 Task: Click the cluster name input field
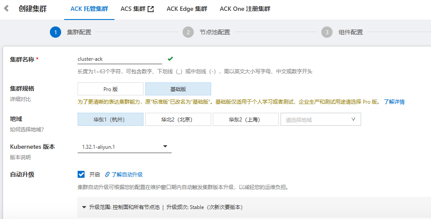(x=120, y=59)
